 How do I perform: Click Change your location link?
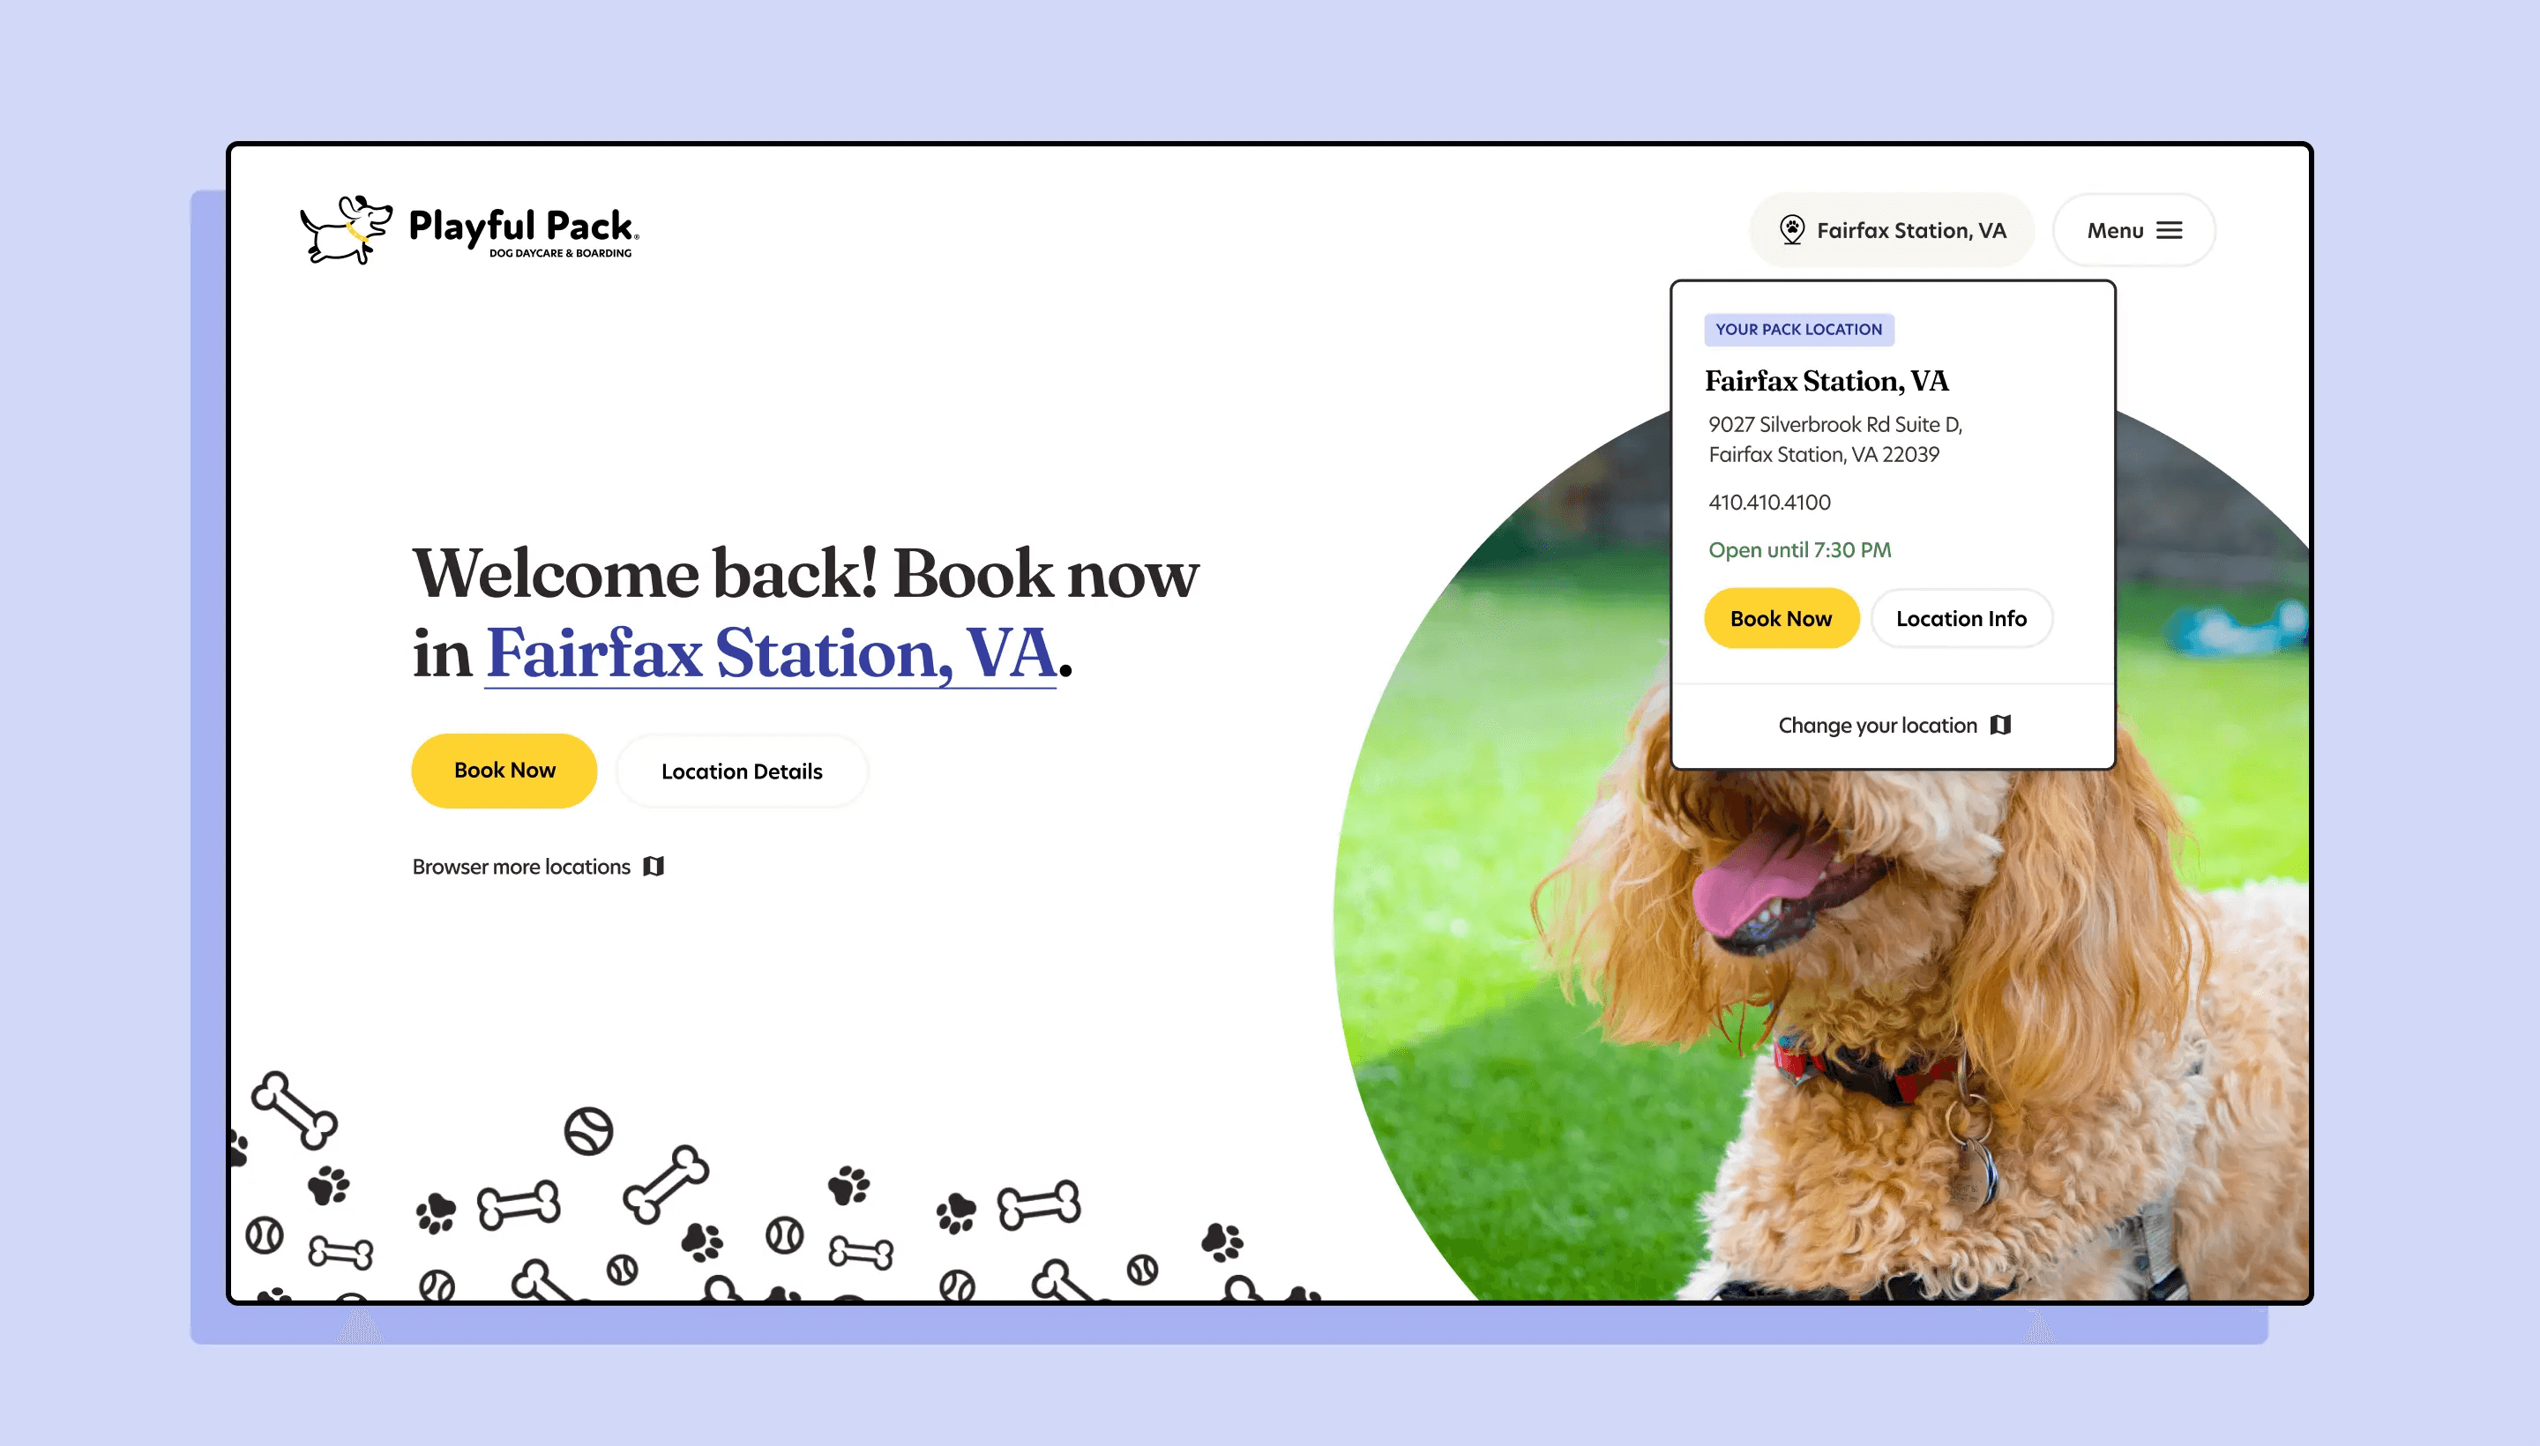click(x=1878, y=726)
